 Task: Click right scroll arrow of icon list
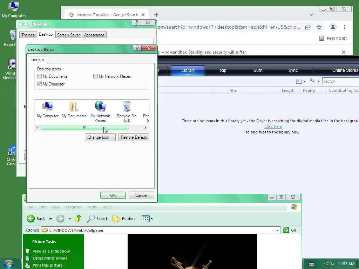pyautogui.click(x=146, y=127)
